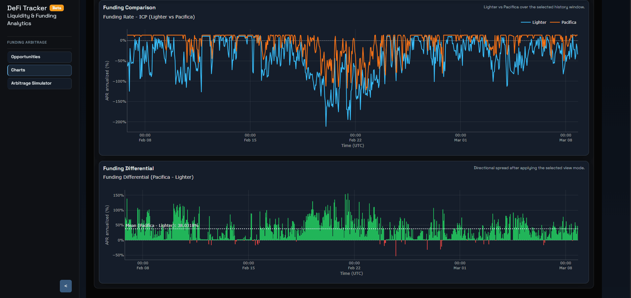This screenshot has height=298, width=631.
Task: Click the directional spread description text
Action: click(528, 168)
